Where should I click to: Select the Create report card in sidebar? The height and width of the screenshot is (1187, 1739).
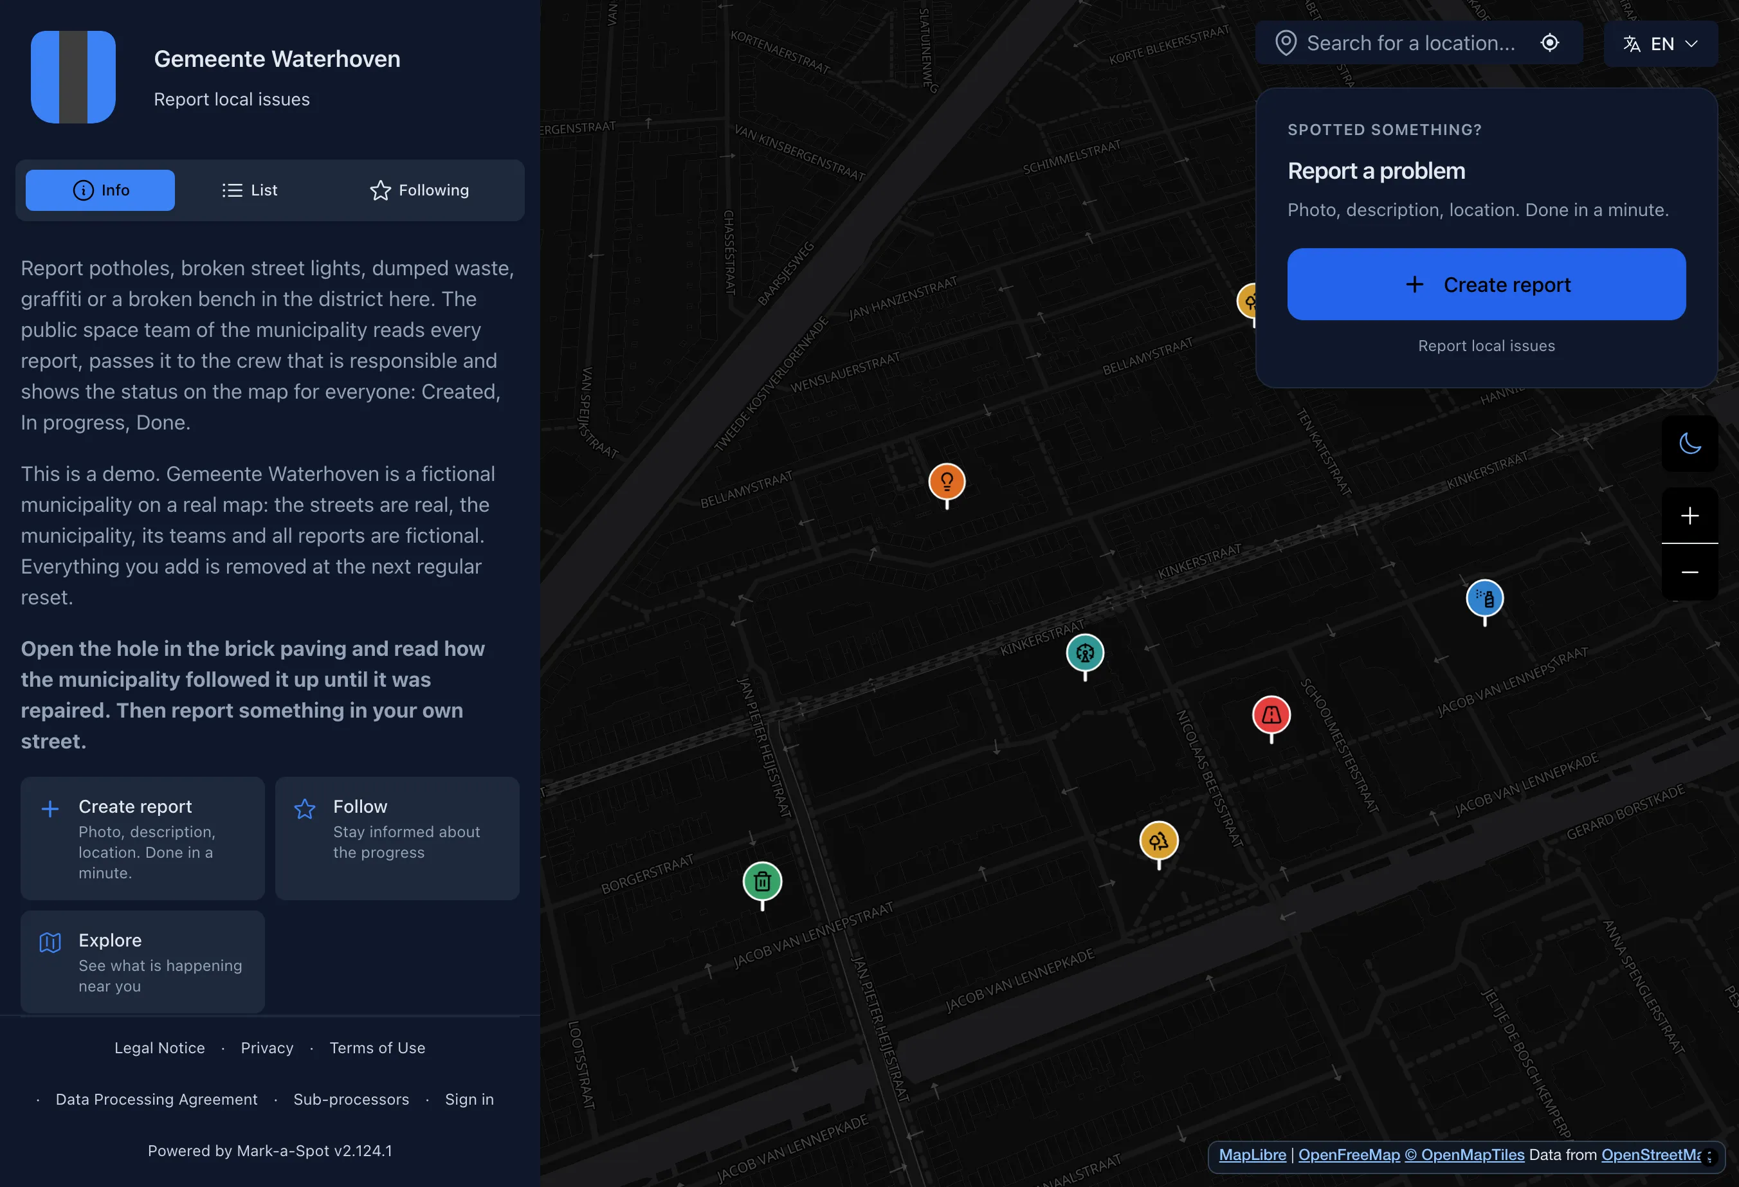point(143,838)
